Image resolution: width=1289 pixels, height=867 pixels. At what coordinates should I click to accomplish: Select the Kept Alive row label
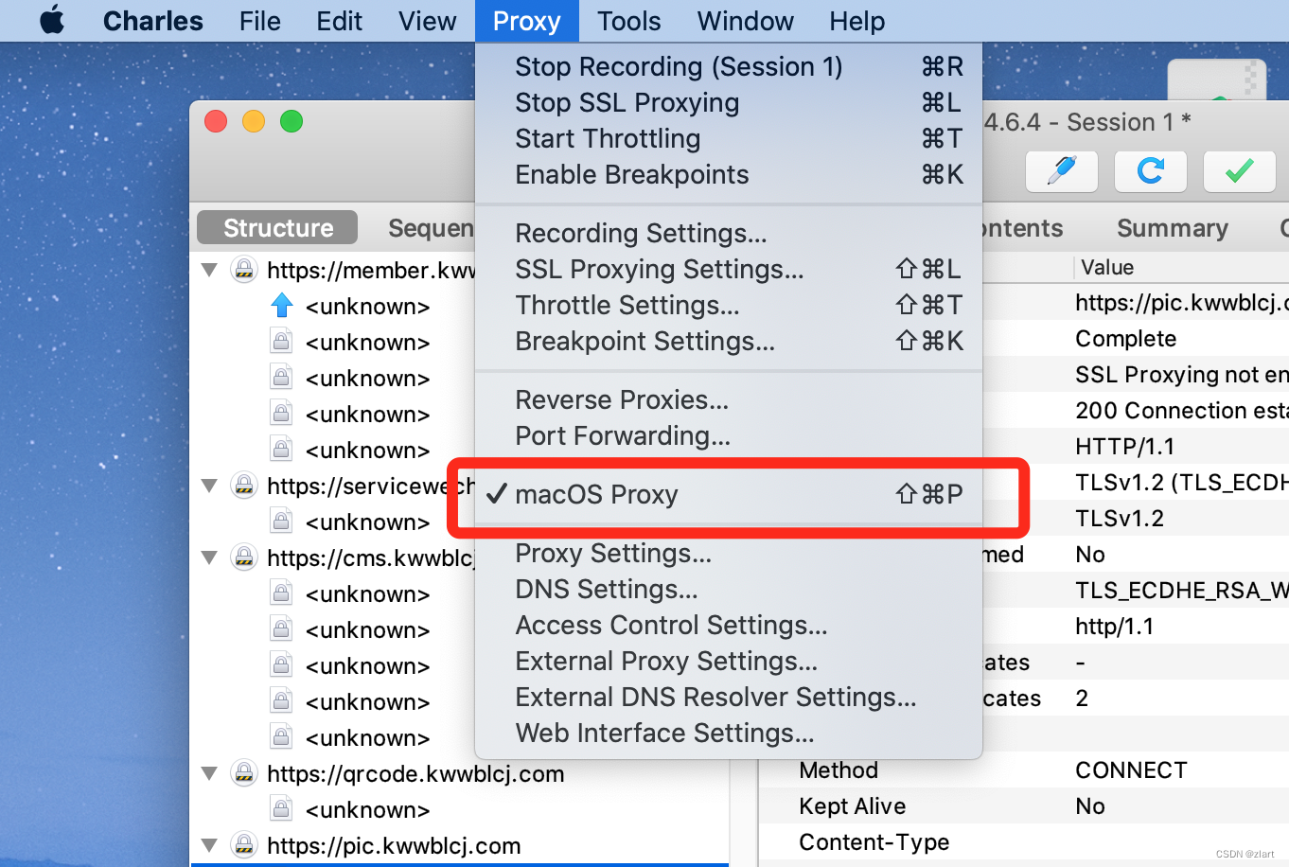click(x=852, y=806)
